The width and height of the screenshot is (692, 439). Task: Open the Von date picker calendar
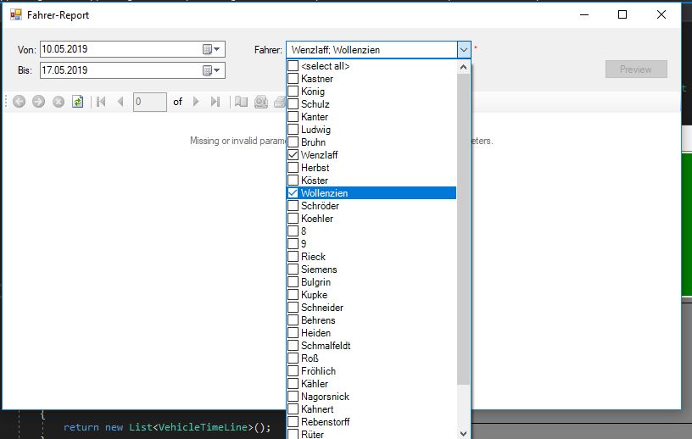[x=211, y=49]
